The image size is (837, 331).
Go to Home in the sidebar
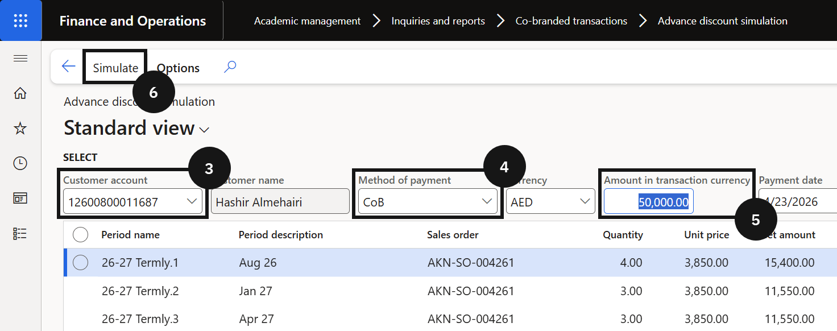(20, 93)
